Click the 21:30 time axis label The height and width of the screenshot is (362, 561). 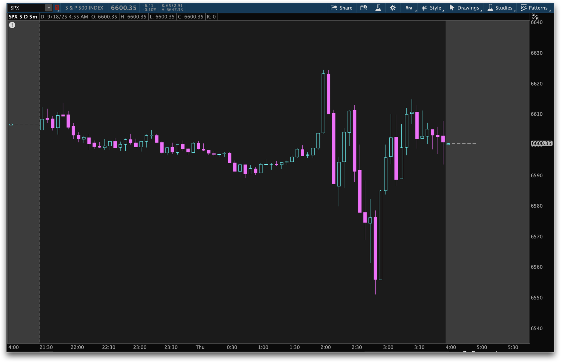[x=46, y=347]
